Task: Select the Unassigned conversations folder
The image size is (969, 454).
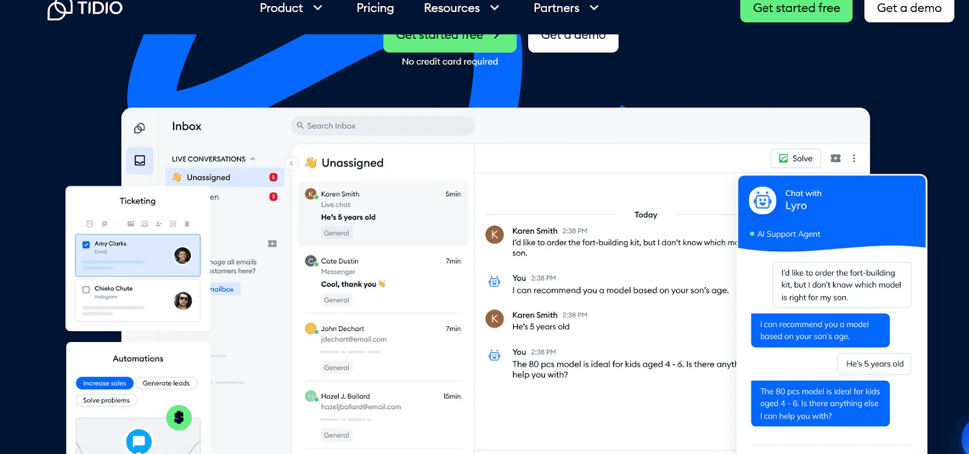Action: [x=208, y=177]
